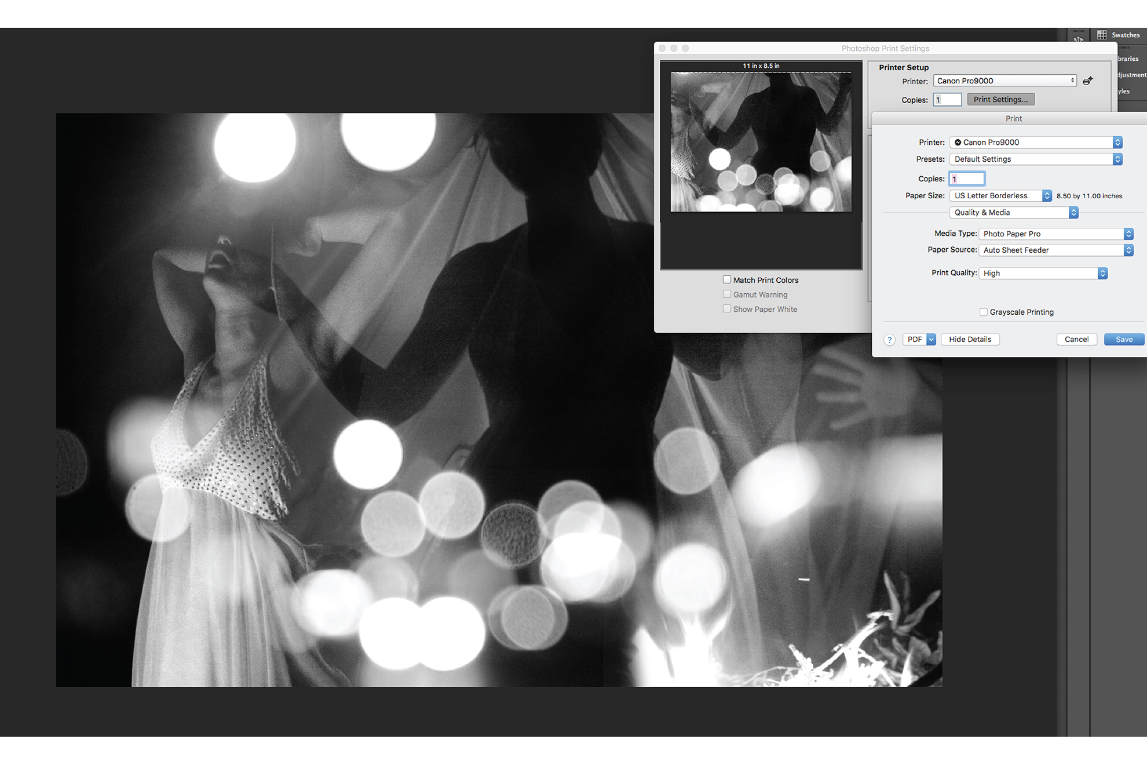Open the Presets Default Settings dropdown
The image size is (1147, 765).
(x=1035, y=159)
